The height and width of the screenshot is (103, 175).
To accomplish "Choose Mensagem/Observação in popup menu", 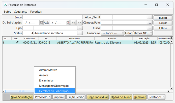I will pos(55,86).
